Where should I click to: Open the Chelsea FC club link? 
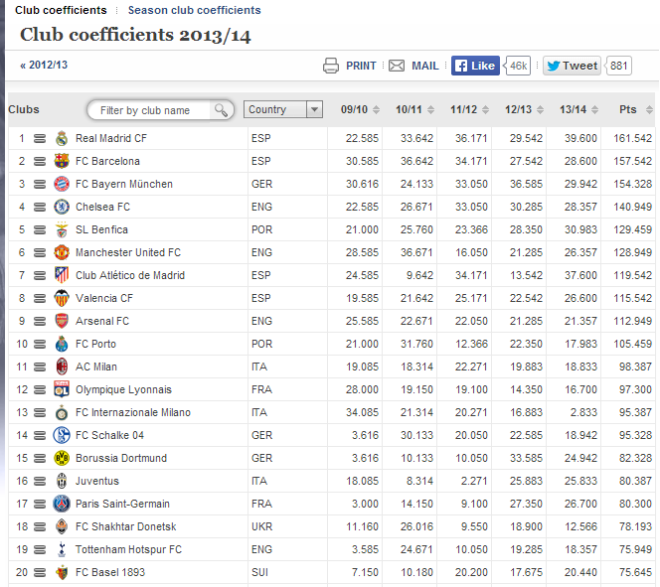point(102,207)
